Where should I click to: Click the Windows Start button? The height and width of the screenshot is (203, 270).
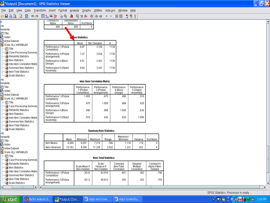[10, 199]
